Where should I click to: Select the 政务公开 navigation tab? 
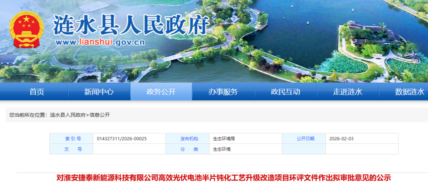coord(161,92)
